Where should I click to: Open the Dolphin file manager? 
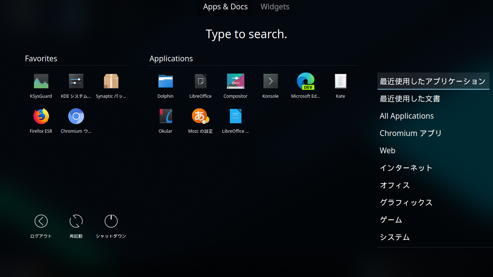tap(165, 86)
